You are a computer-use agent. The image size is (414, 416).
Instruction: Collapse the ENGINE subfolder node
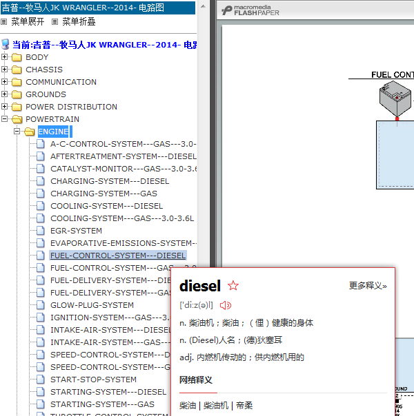[x=17, y=132]
